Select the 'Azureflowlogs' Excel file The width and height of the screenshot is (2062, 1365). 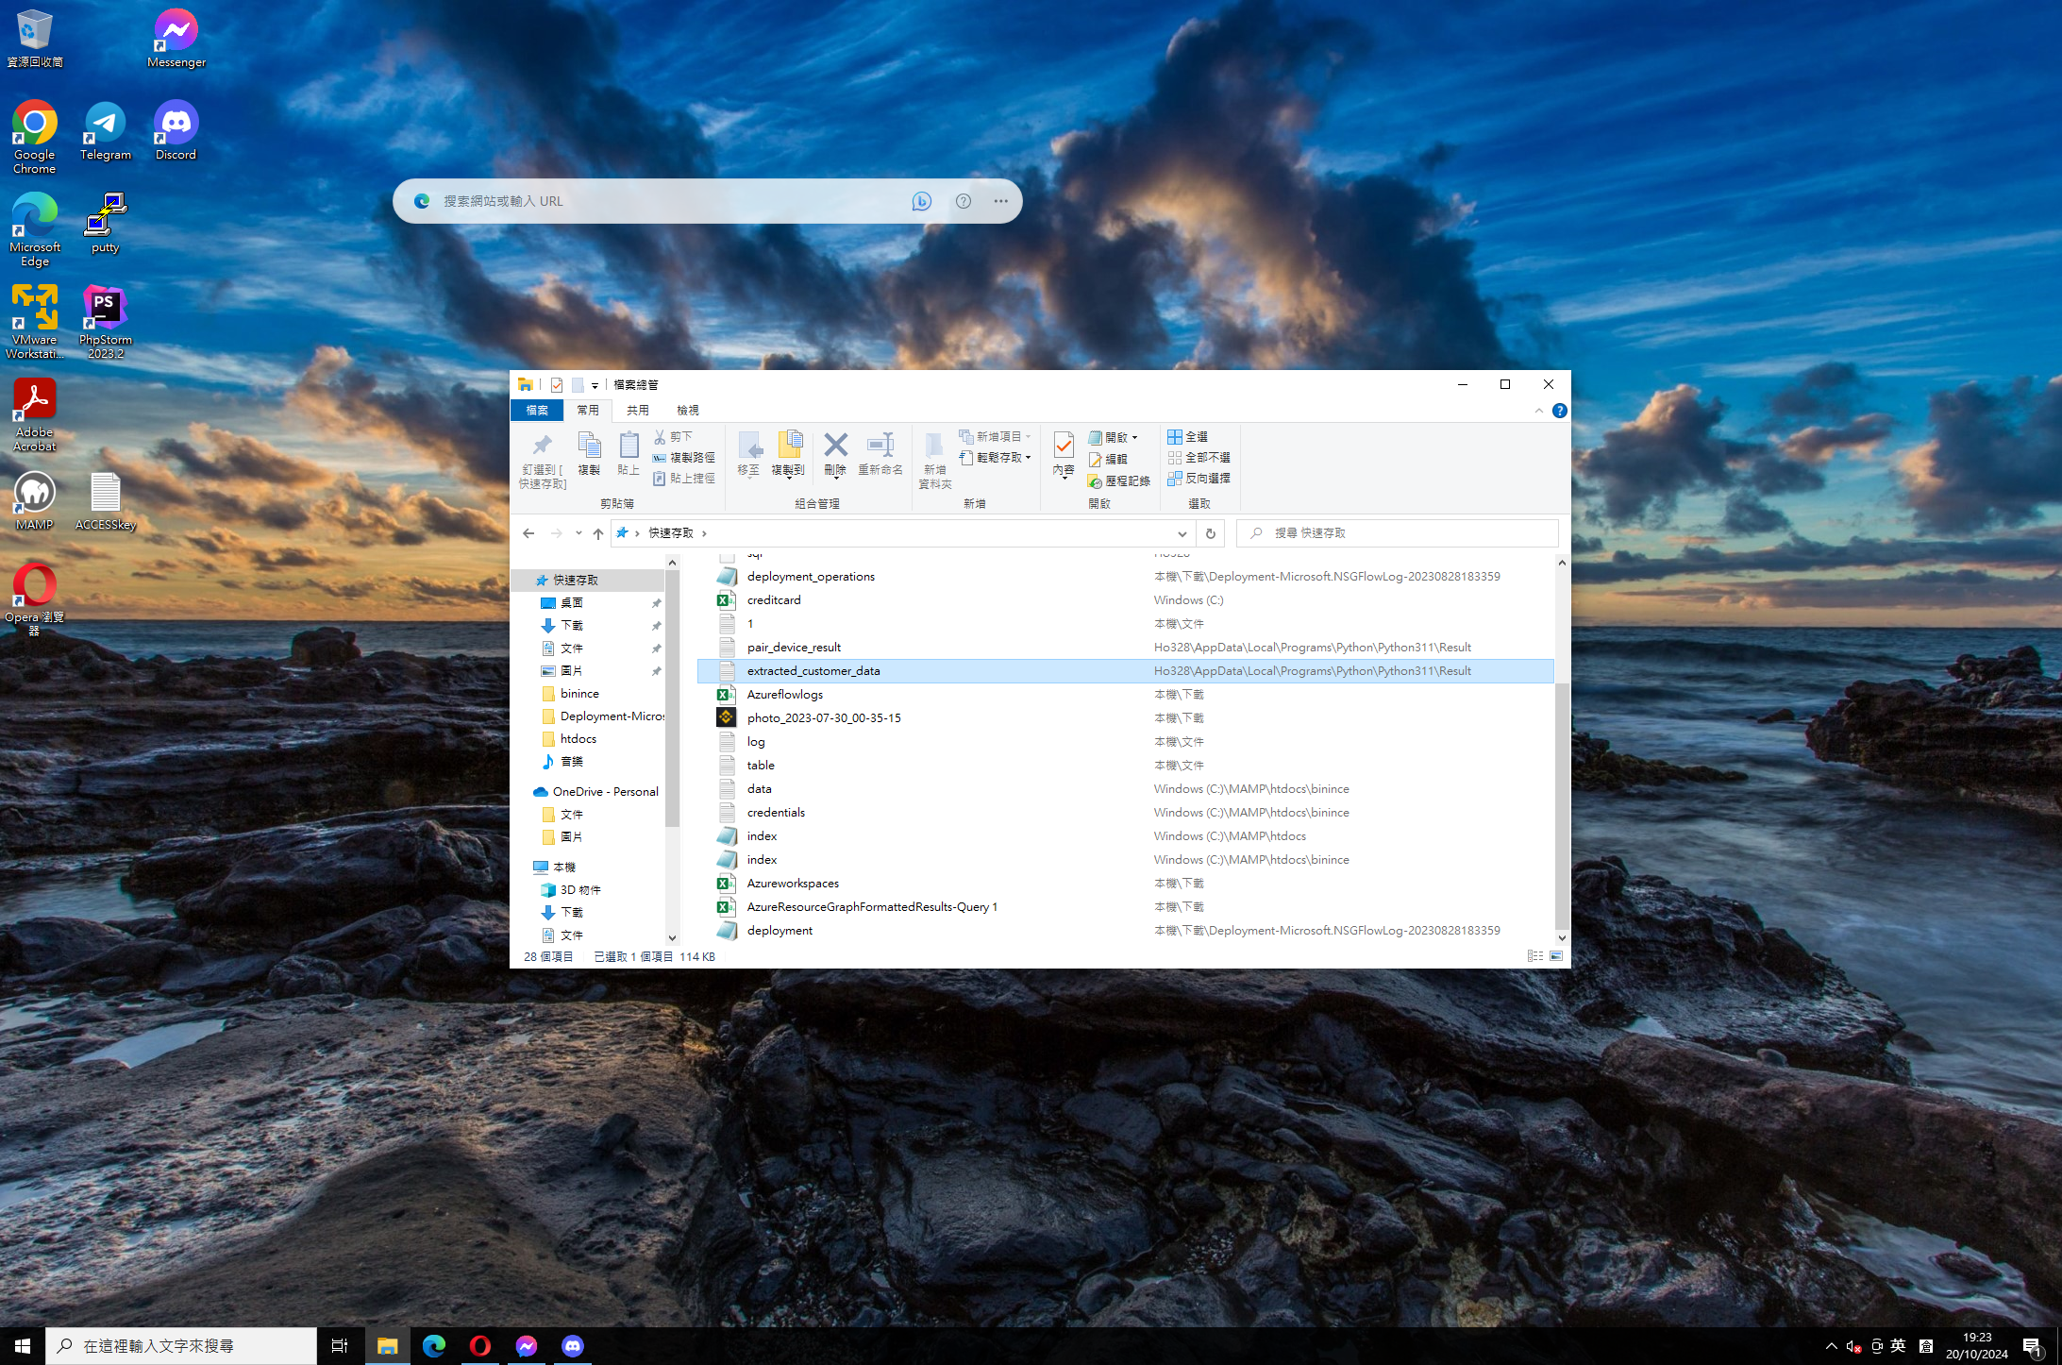[784, 693]
